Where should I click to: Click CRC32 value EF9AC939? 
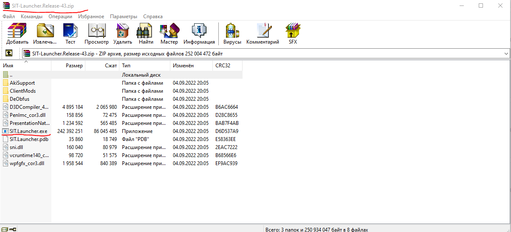[x=226, y=163]
